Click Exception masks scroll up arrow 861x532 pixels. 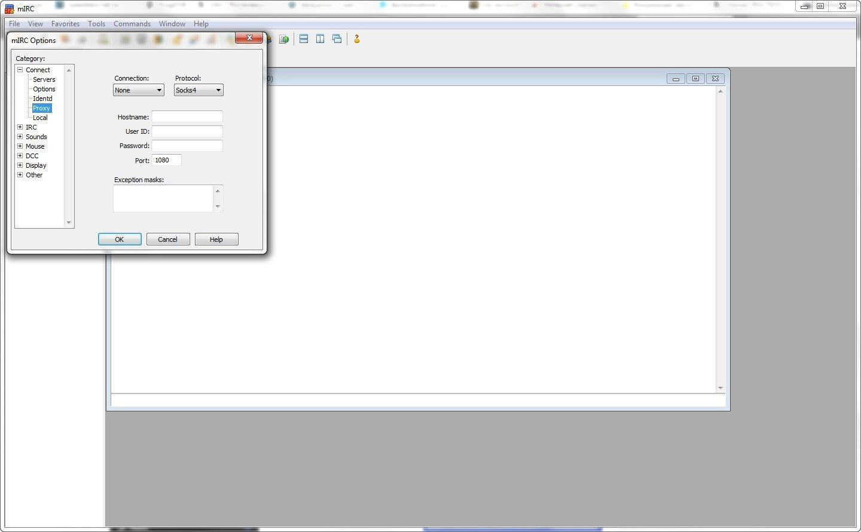tap(218, 191)
